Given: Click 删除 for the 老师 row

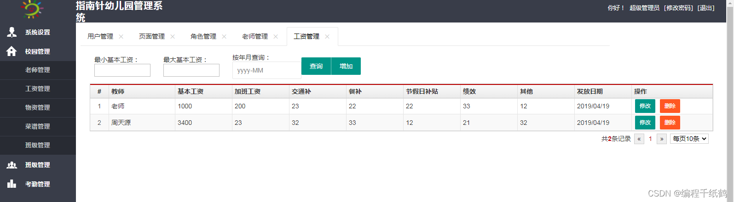Looking at the screenshot, I should [x=670, y=106].
